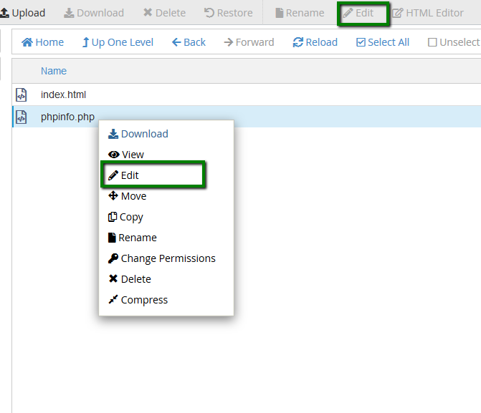Go Back to previous folder
481x413 pixels.
189,42
